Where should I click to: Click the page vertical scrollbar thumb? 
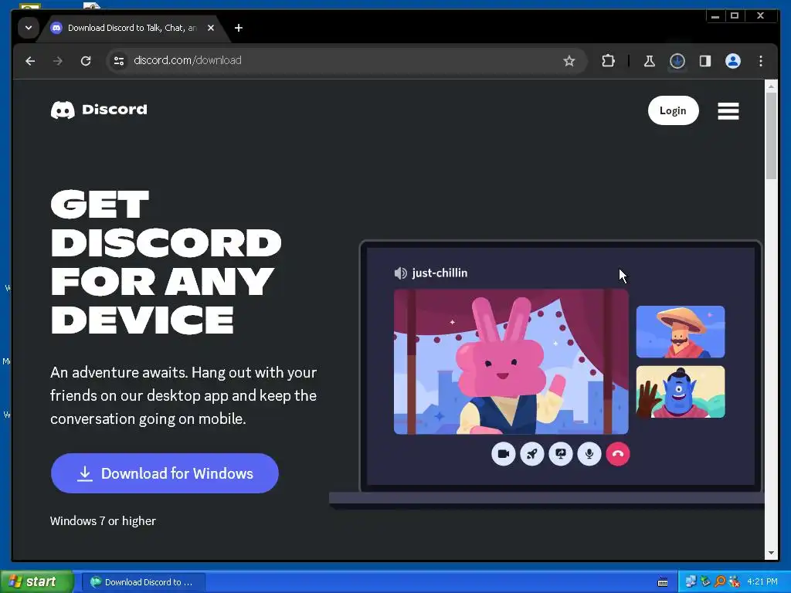[x=771, y=136]
